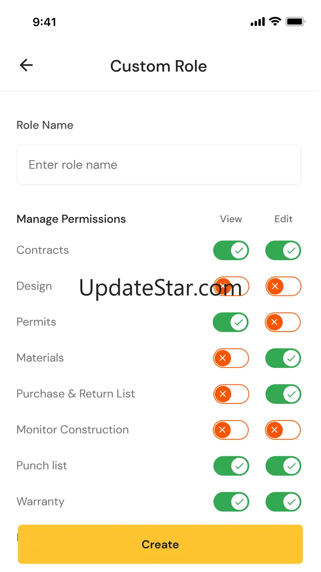Enable View for Purchase & Return List

pos(231,394)
